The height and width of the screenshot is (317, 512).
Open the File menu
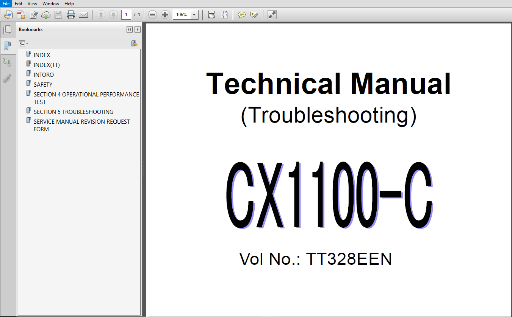pos(6,3)
